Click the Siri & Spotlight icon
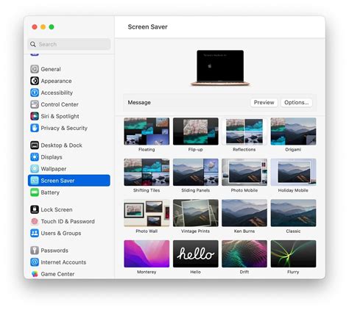 tap(35, 116)
